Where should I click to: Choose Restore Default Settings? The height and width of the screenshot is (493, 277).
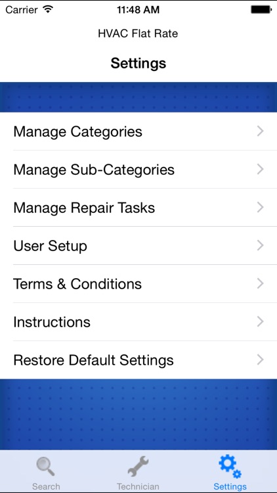click(x=138, y=360)
